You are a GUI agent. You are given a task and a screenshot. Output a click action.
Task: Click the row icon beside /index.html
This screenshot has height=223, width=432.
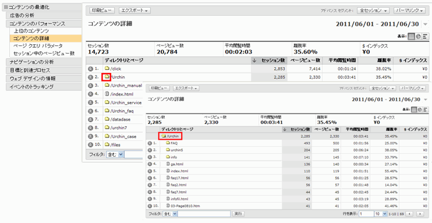point(90,94)
